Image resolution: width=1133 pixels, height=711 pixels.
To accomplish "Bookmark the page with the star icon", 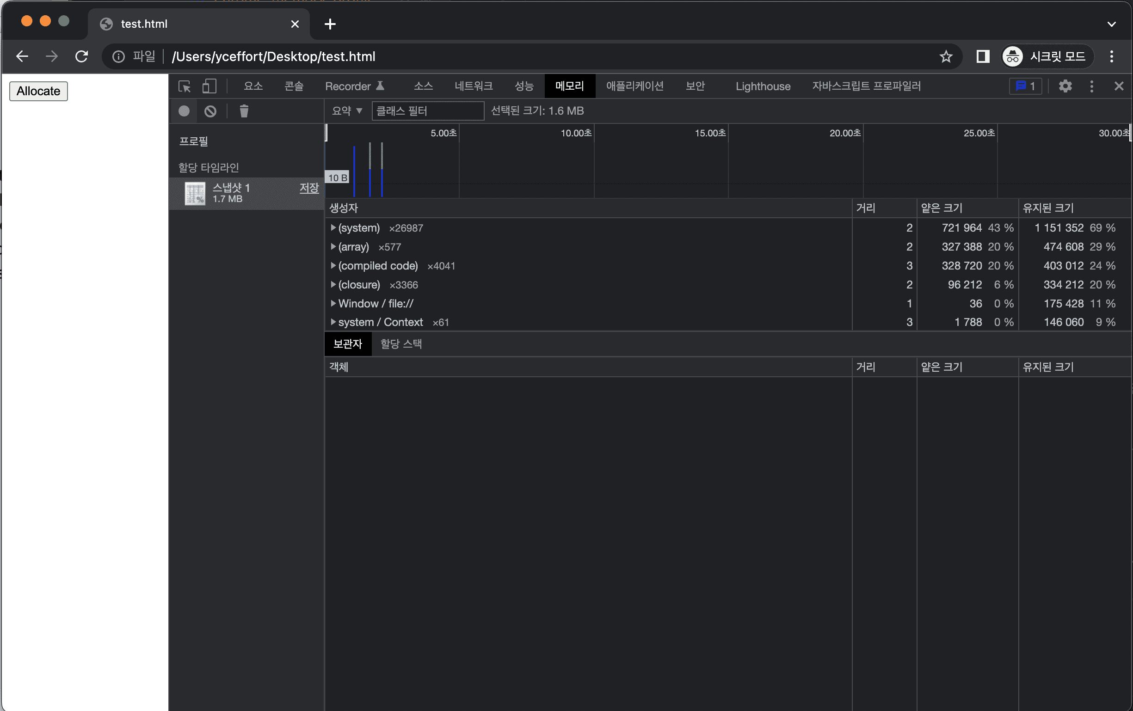I will [946, 56].
